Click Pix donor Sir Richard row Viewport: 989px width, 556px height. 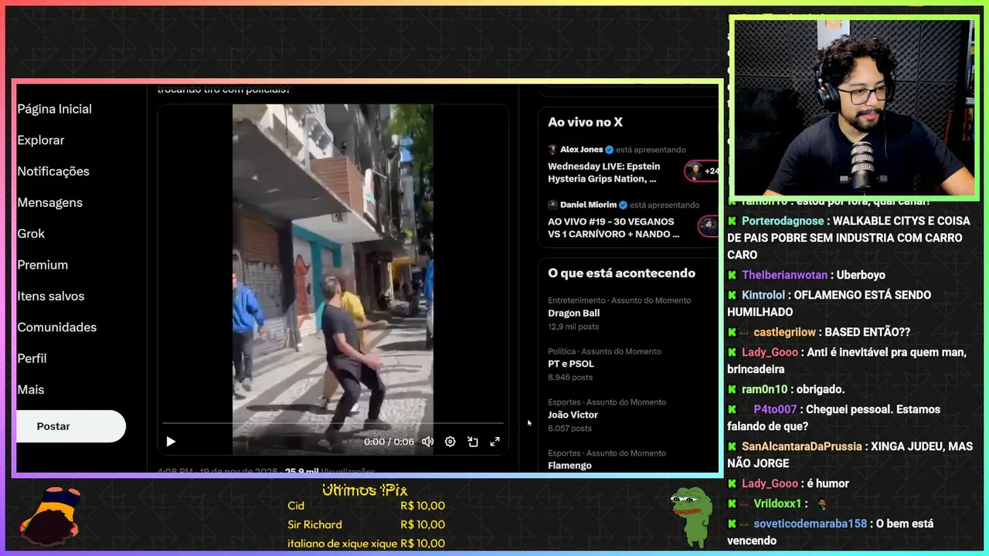366,524
